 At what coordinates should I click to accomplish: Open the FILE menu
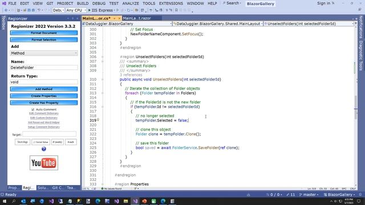pyautogui.click(x=12, y=3)
